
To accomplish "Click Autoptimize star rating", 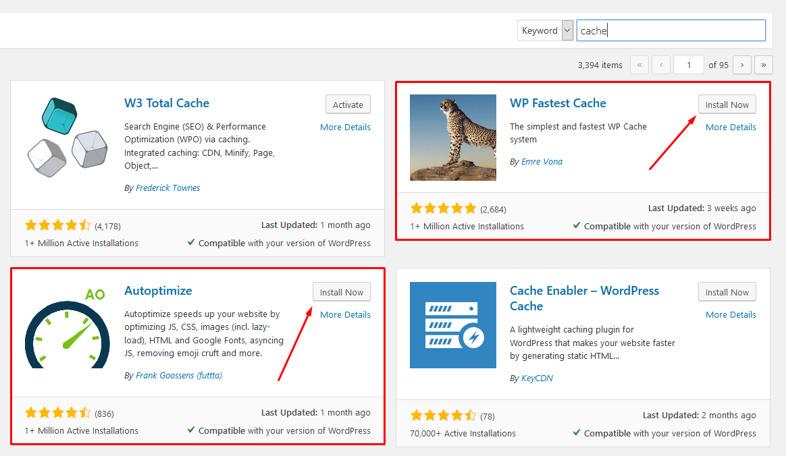I will (57, 413).
